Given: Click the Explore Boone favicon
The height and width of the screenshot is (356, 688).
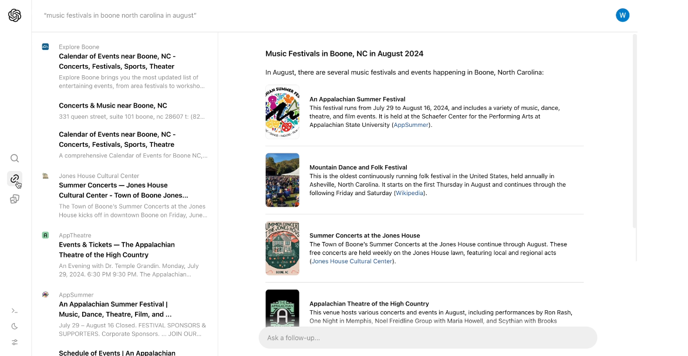Looking at the screenshot, I should tap(45, 46).
